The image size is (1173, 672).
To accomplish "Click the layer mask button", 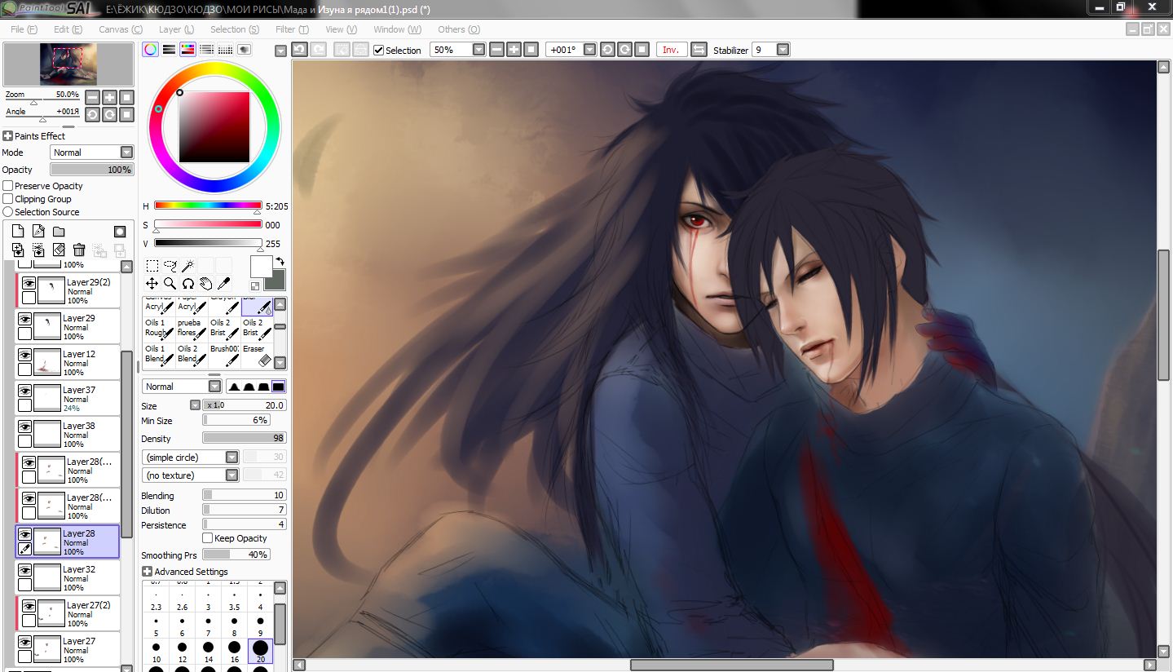I will pyautogui.click(x=120, y=232).
